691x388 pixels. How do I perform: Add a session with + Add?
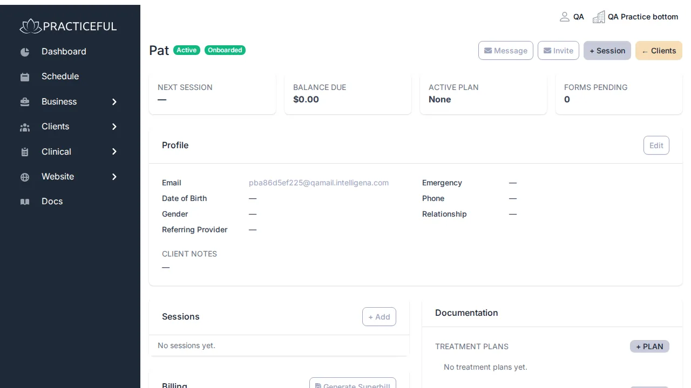tap(379, 317)
